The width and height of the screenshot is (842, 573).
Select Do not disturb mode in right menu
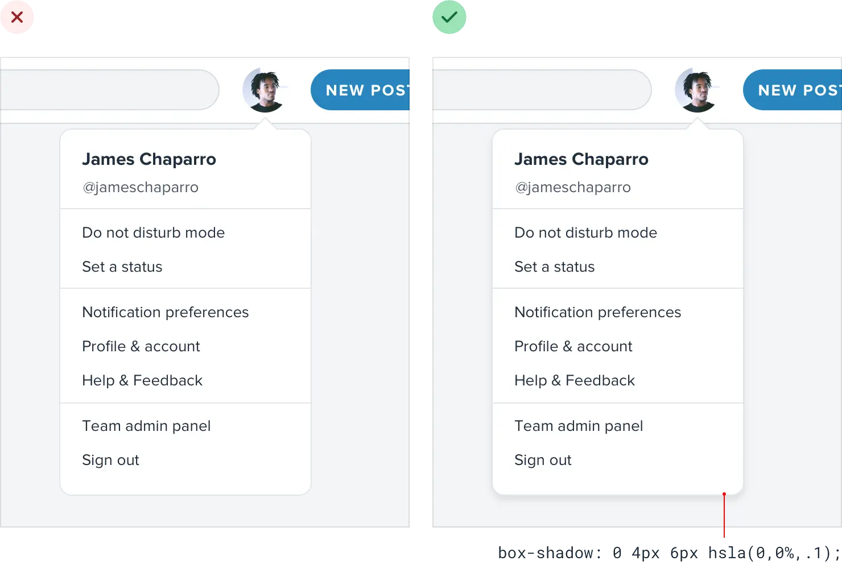coord(585,232)
